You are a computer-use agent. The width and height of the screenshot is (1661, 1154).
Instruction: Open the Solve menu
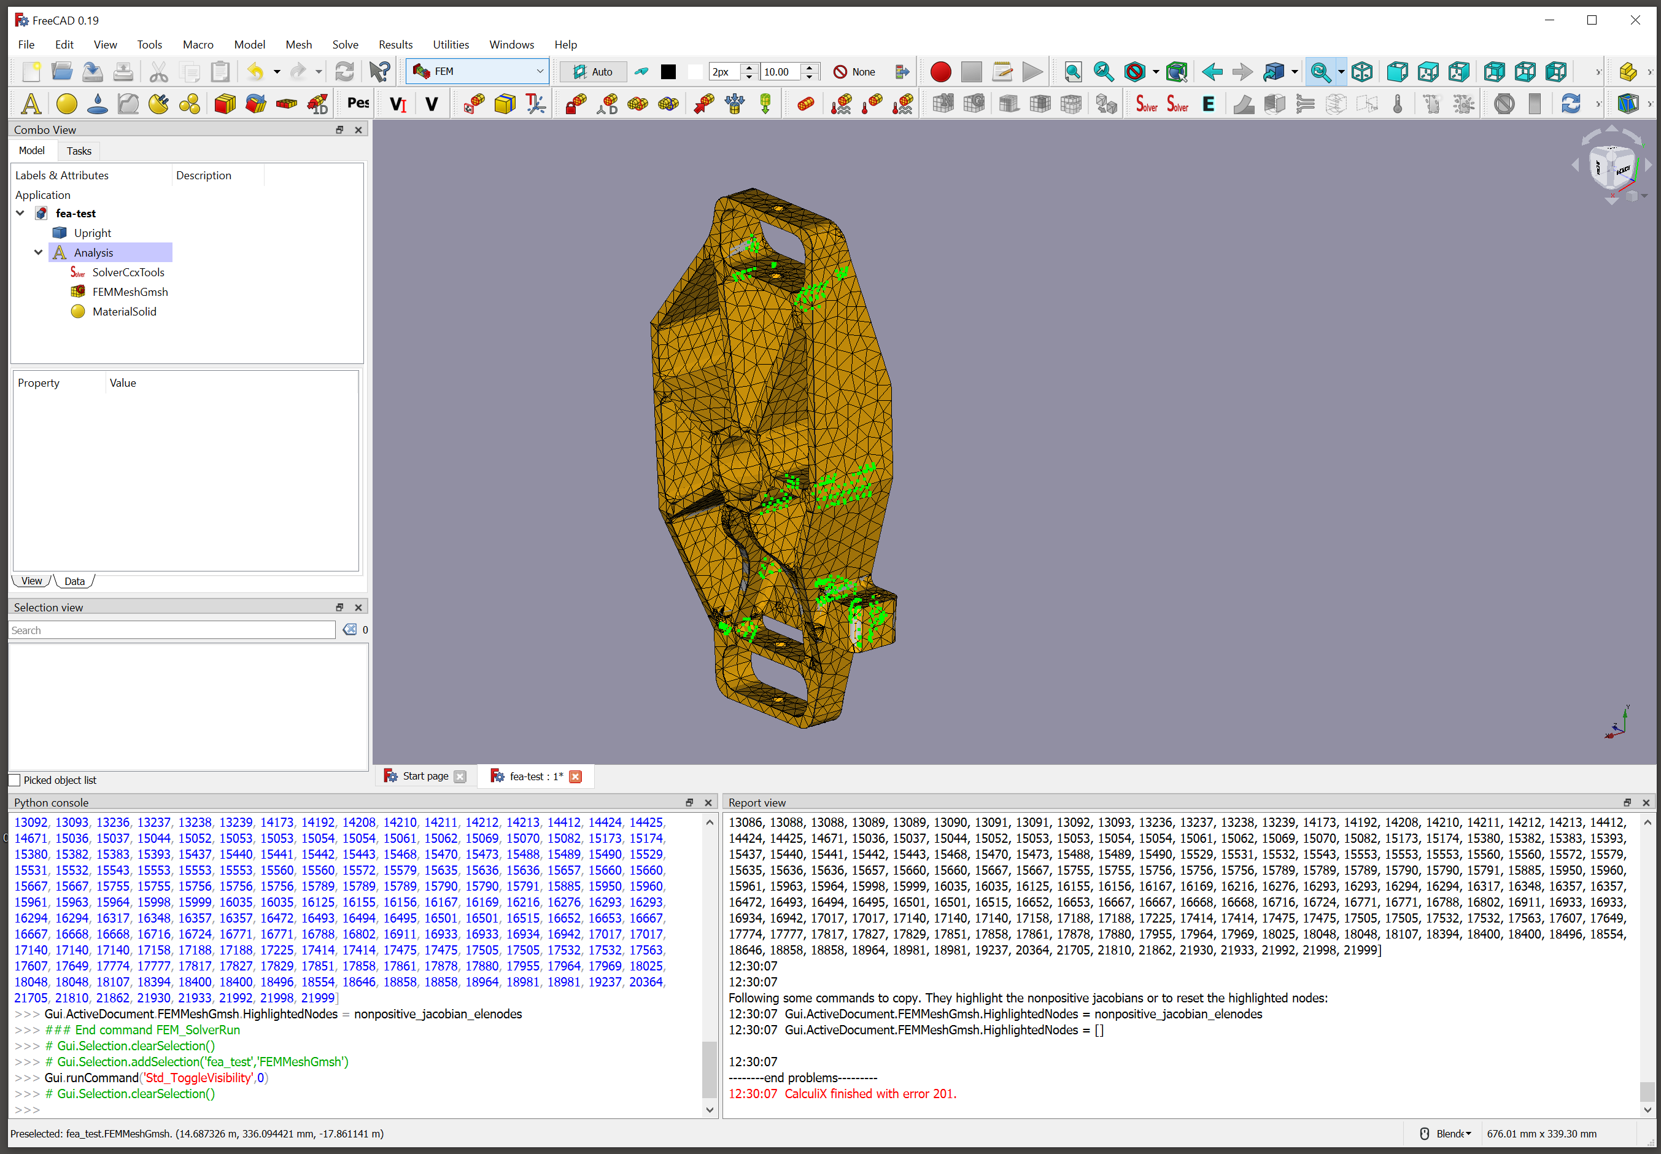(x=345, y=45)
